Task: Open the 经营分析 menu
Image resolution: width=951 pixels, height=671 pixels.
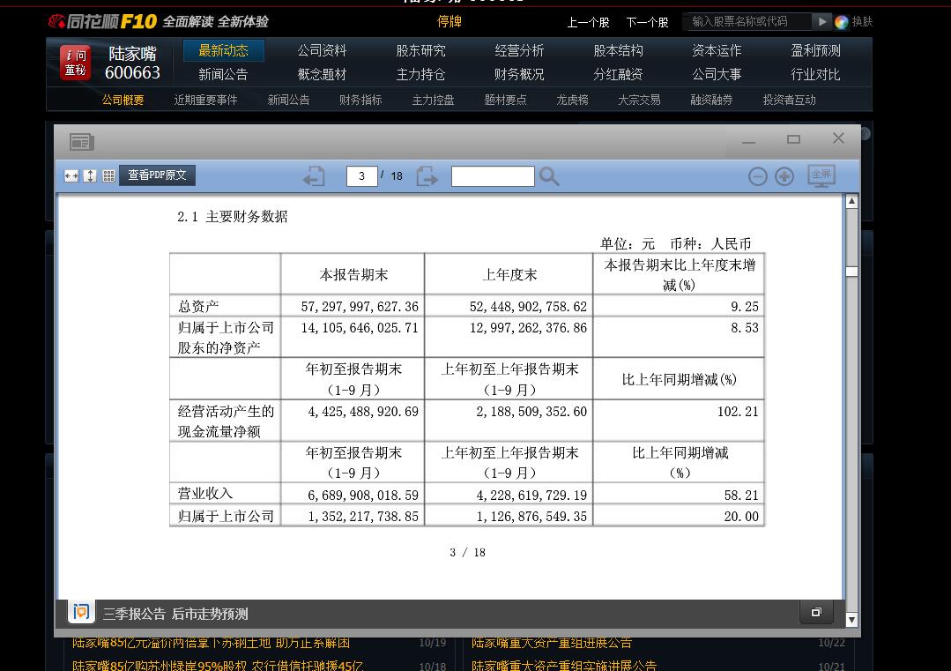Action: point(519,50)
